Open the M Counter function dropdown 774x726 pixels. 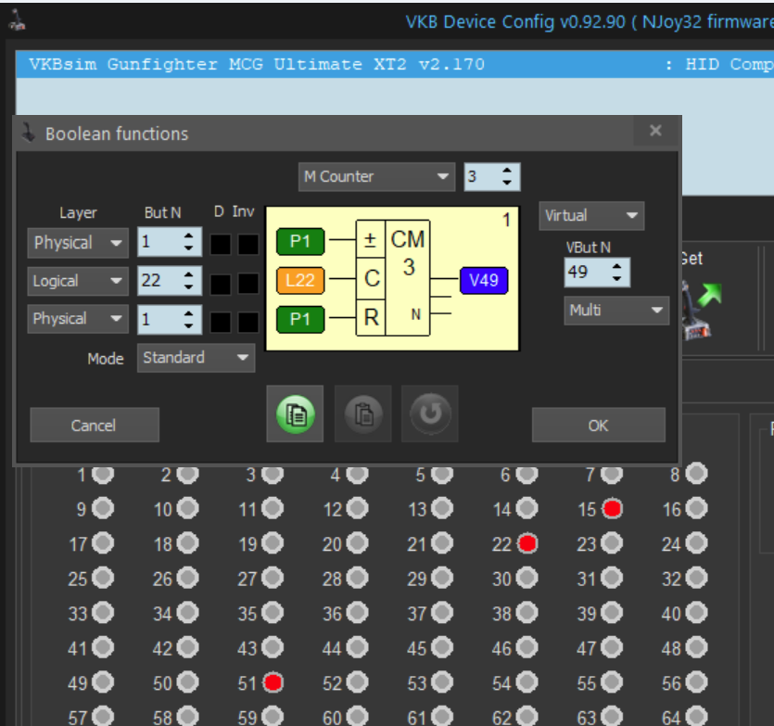(376, 177)
